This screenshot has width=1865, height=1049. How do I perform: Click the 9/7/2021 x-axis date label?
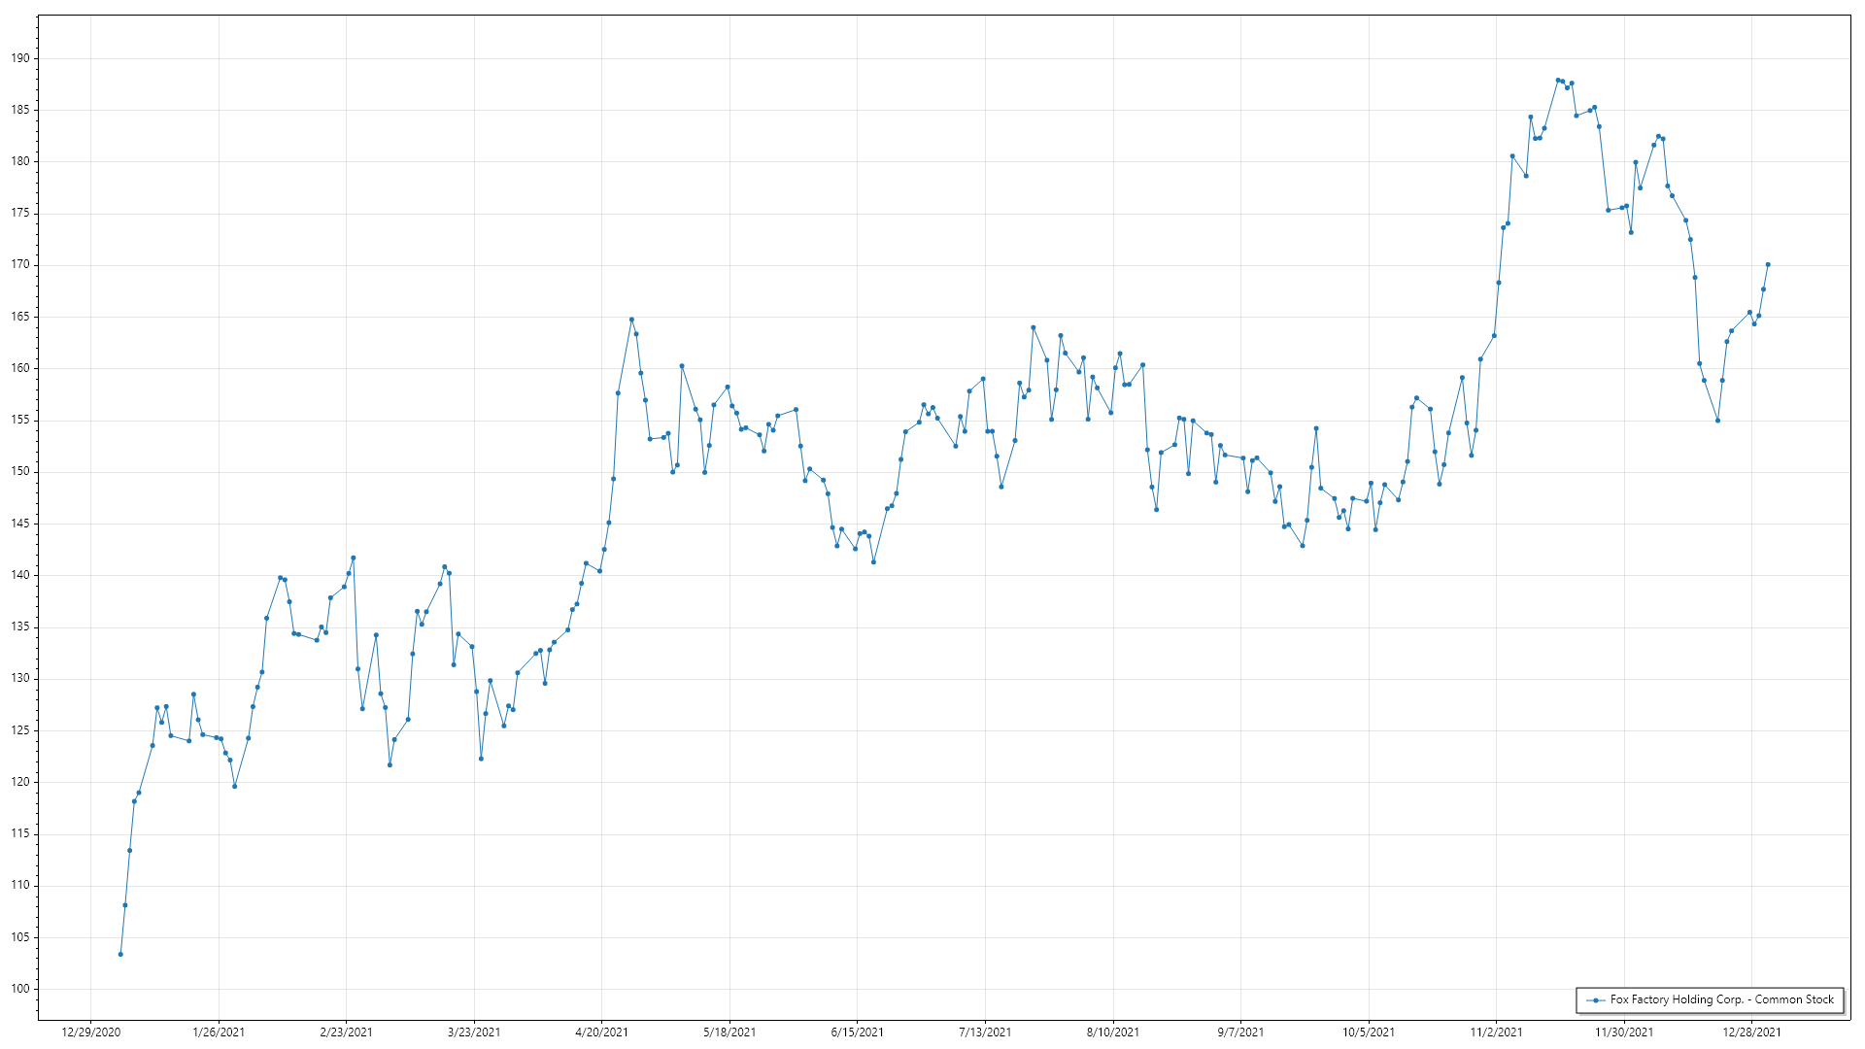point(1240,1032)
